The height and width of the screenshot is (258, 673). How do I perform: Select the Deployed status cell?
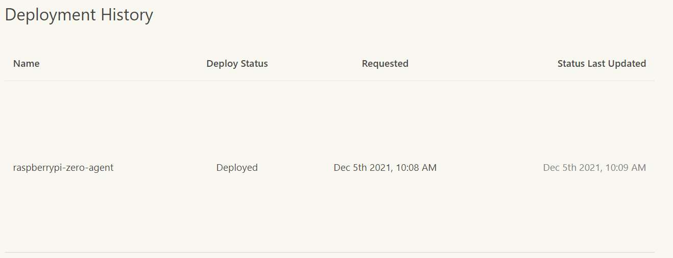237,168
